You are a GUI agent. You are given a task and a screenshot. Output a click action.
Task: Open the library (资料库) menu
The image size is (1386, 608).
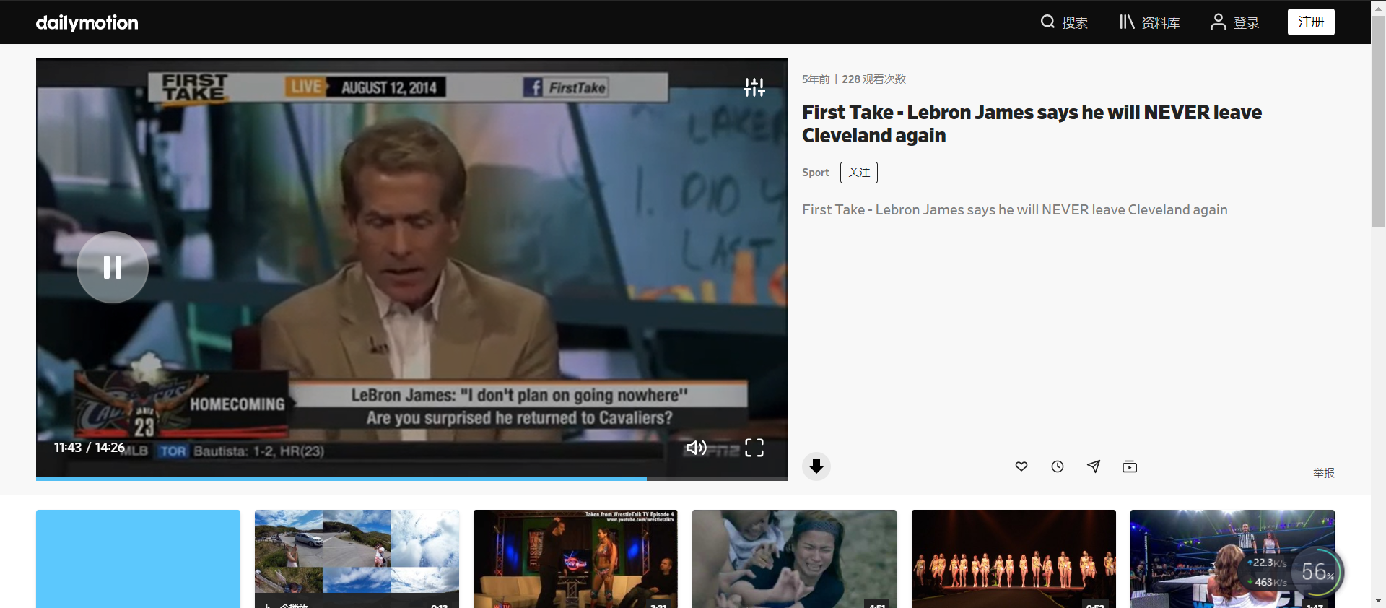point(1149,22)
